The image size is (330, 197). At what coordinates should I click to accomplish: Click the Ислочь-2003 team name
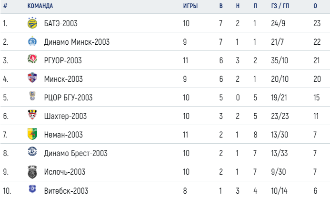65,172
